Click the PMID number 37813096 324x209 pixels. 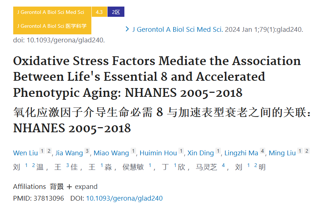pyautogui.click(x=49, y=198)
